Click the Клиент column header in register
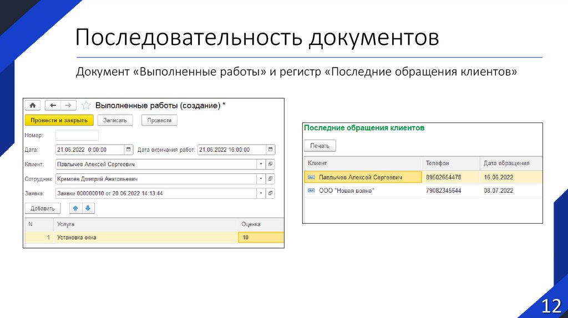Image resolution: width=568 pixels, height=318 pixels. point(363,163)
